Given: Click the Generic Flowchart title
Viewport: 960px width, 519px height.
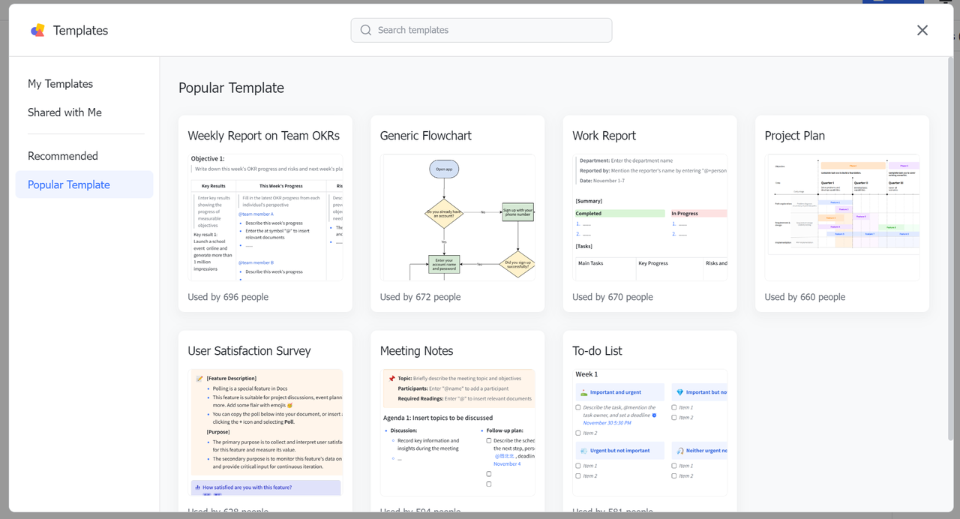Looking at the screenshot, I should (425, 136).
